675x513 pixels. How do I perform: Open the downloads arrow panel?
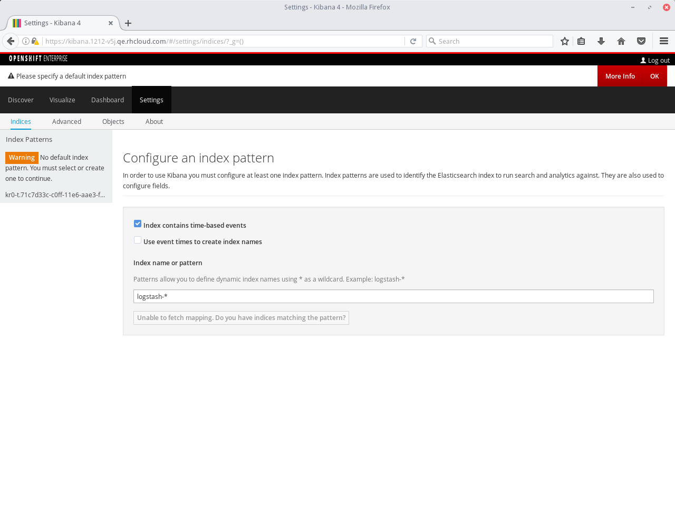[601, 41]
